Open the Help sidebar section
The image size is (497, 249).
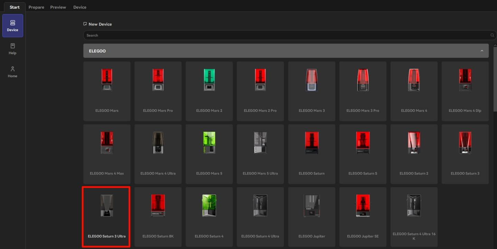[12, 49]
